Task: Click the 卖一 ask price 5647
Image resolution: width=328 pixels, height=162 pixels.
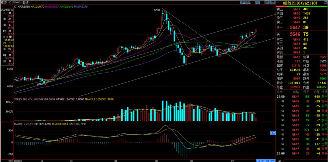Action: [295, 28]
